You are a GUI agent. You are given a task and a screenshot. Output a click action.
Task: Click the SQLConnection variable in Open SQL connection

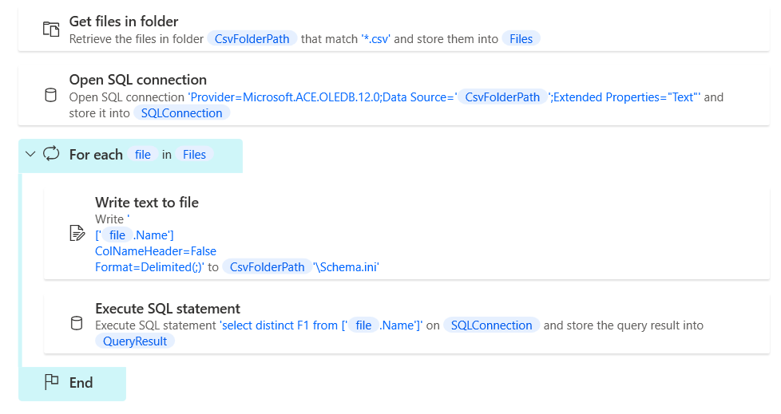(x=181, y=113)
